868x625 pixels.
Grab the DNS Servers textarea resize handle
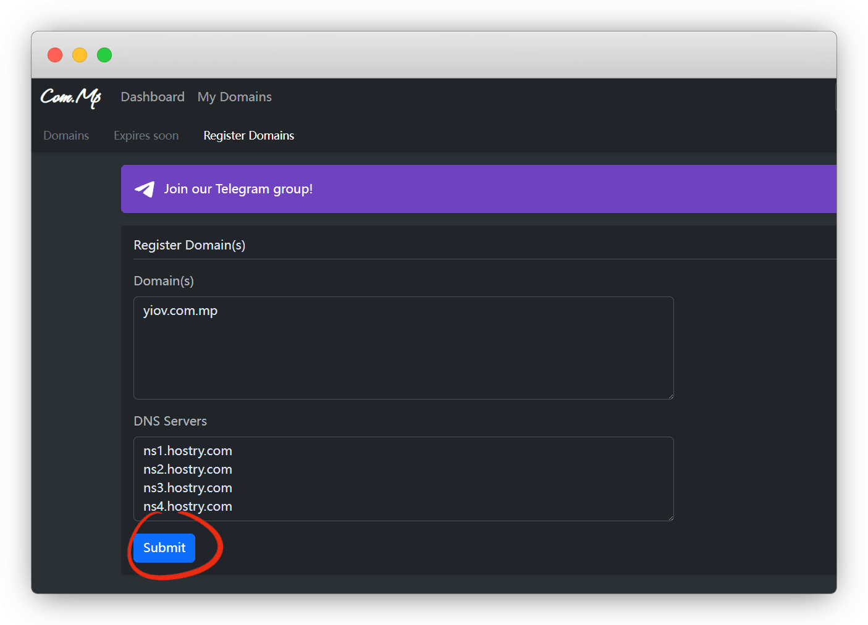tap(670, 517)
